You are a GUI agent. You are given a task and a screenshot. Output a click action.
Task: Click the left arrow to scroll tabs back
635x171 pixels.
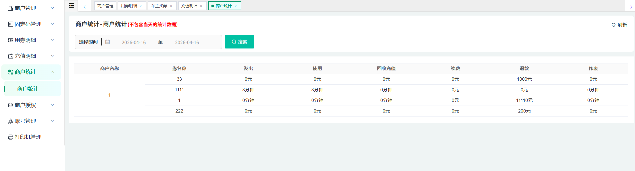coord(85,7)
